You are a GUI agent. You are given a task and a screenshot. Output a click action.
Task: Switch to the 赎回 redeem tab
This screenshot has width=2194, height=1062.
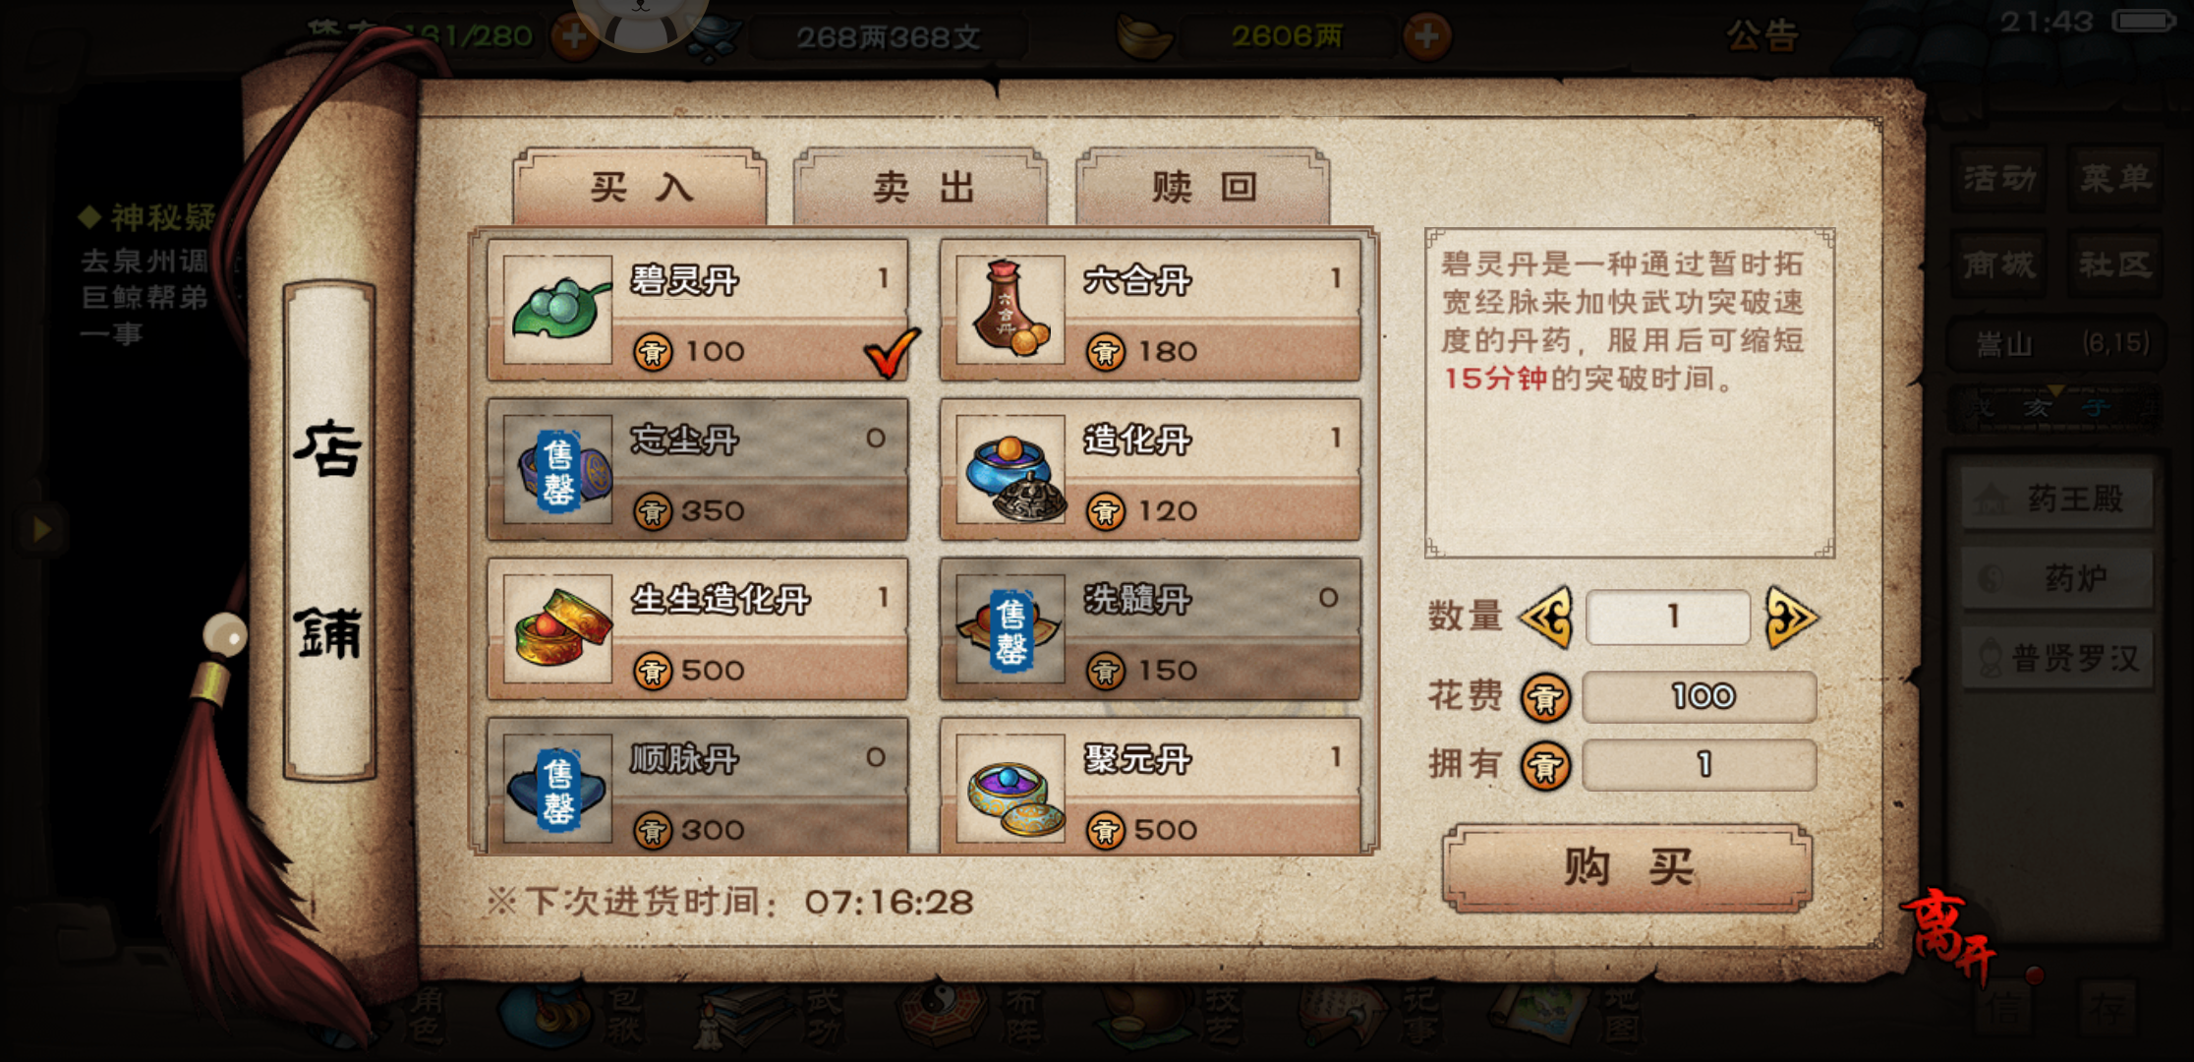click(1203, 187)
